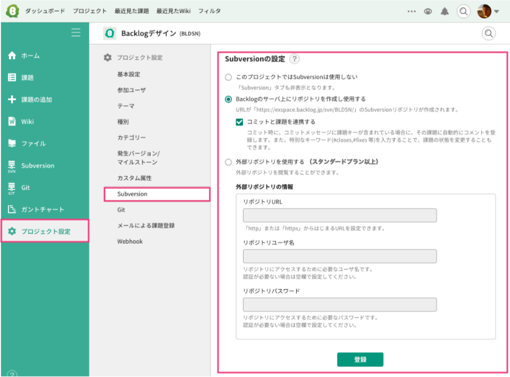Open 発生バージョン/マイルストーン settings
Screen dimensions: 510x377
139,158
